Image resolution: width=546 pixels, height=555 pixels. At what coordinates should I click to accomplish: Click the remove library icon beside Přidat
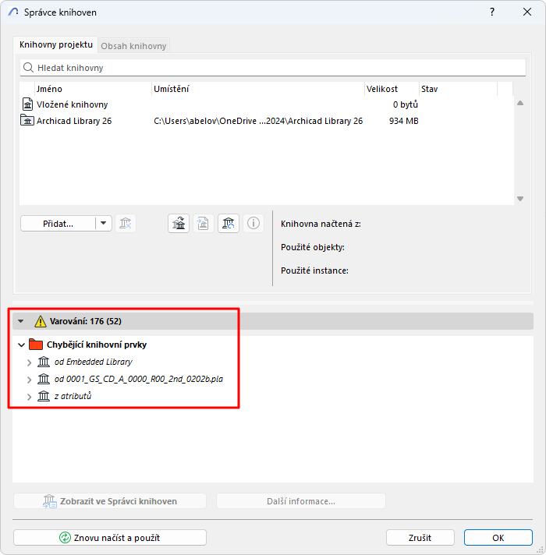coord(126,224)
